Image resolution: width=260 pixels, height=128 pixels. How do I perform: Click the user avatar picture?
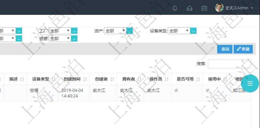(x=219, y=7)
